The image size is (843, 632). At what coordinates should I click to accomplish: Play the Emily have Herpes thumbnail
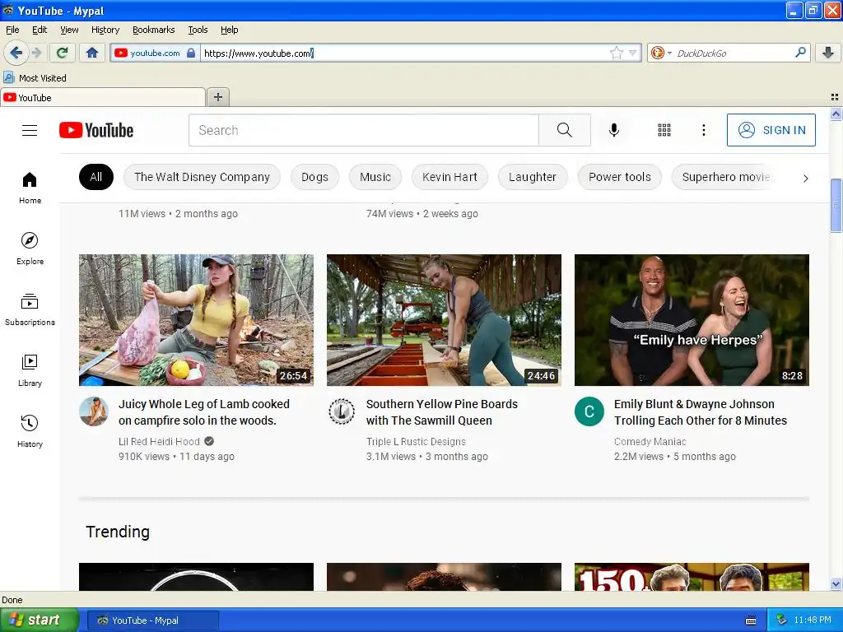[x=692, y=320]
